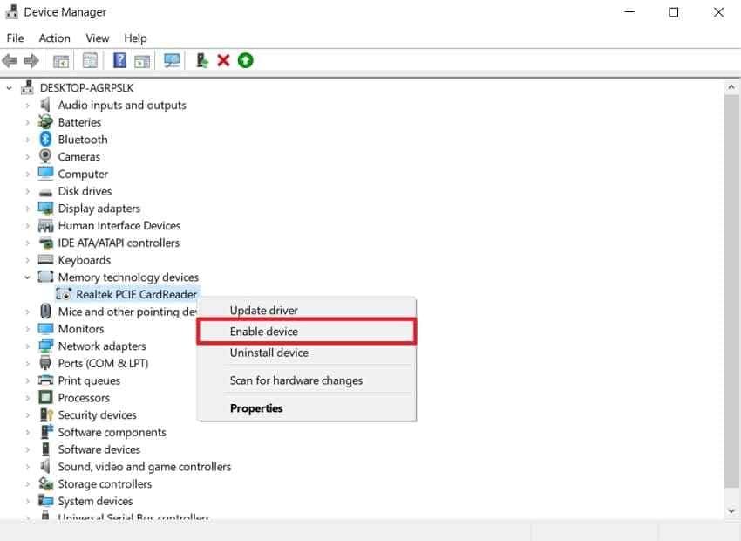Click the Forward arrow toolbar icon
Image resolution: width=741 pixels, height=541 pixels.
tap(31, 60)
